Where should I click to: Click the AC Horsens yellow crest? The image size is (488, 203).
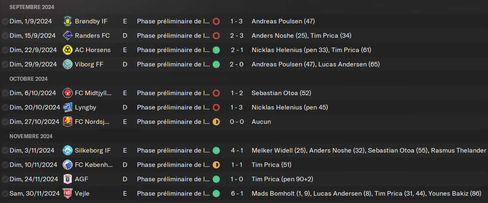tap(67, 50)
